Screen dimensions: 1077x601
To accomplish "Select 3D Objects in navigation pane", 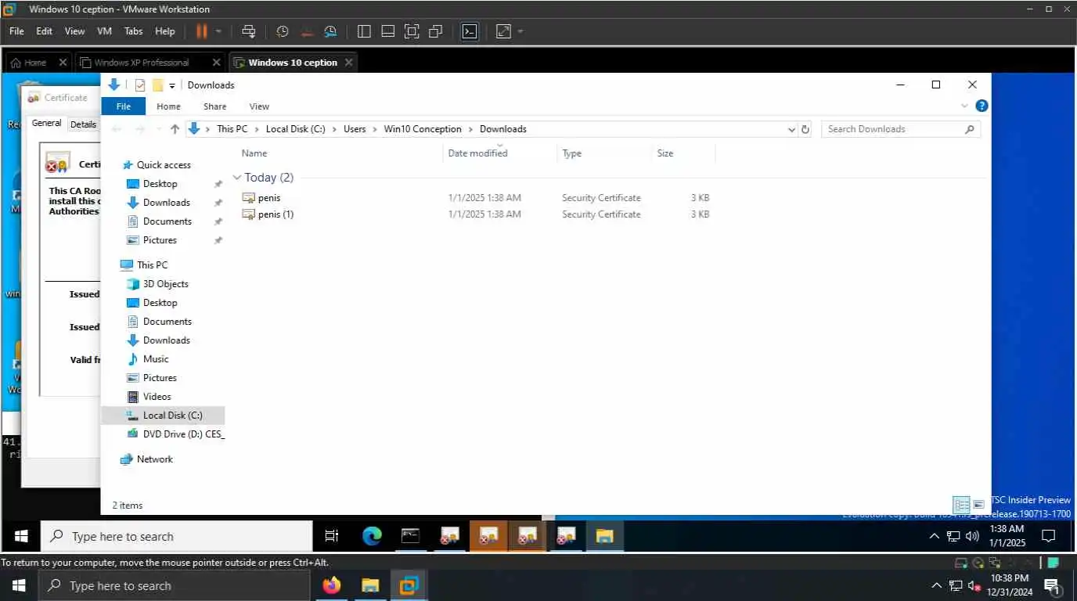I will click(x=165, y=284).
